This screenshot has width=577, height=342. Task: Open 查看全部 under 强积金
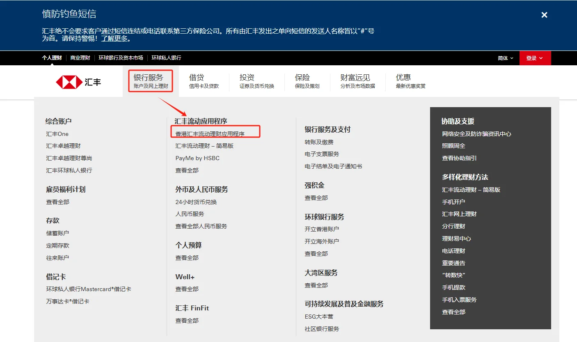click(316, 197)
